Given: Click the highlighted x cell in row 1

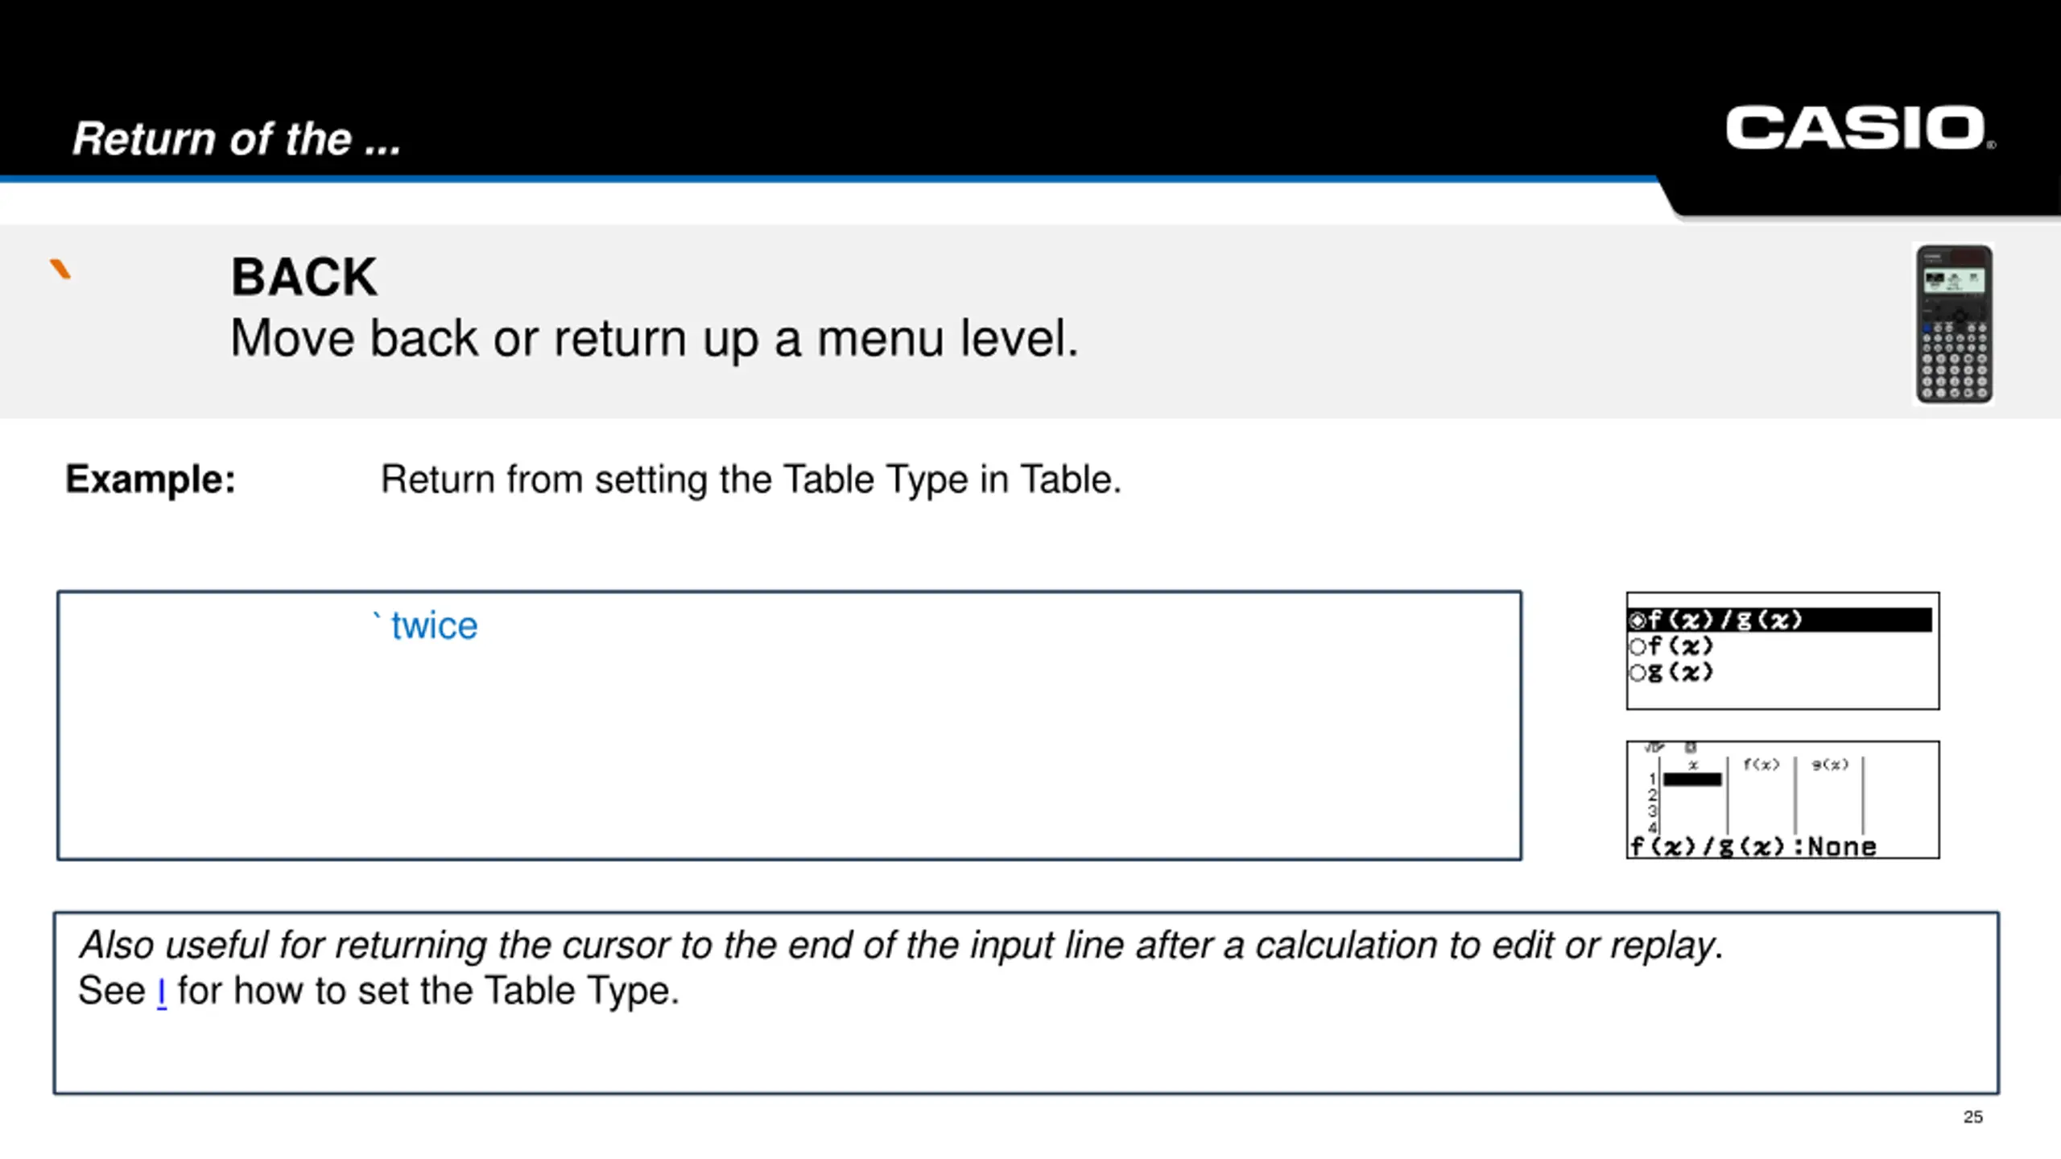Looking at the screenshot, I should click(x=1692, y=779).
